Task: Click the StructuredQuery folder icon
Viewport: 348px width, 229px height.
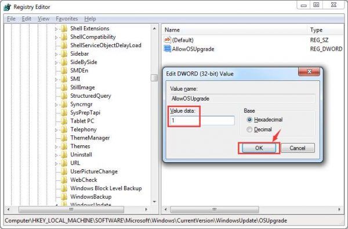Action: point(64,96)
